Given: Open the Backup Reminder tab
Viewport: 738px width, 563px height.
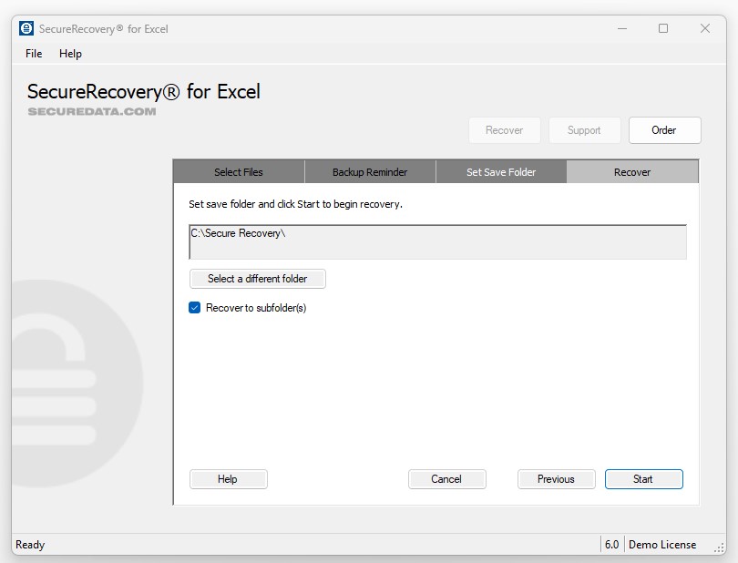Looking at the screenshot, I should tap(369, 171).
